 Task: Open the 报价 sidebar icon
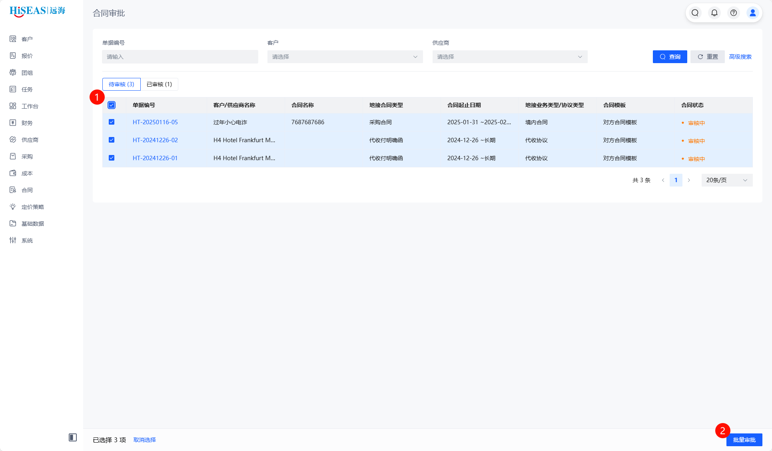(13, 56)
